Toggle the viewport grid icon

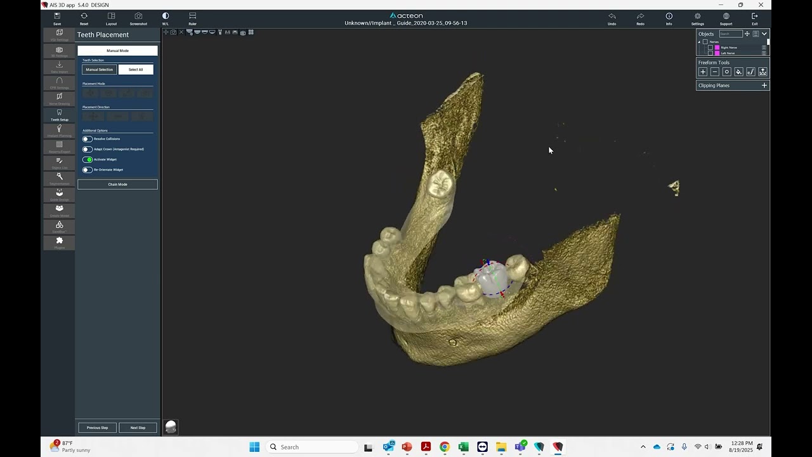[251, 32]
